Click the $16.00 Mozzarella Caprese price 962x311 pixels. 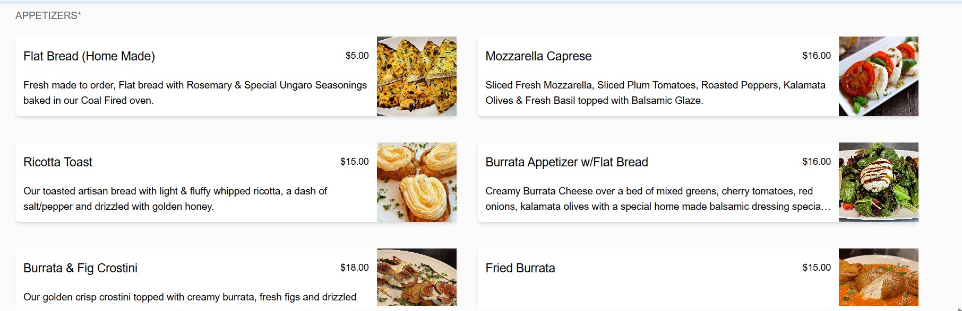tap(818, 55)
